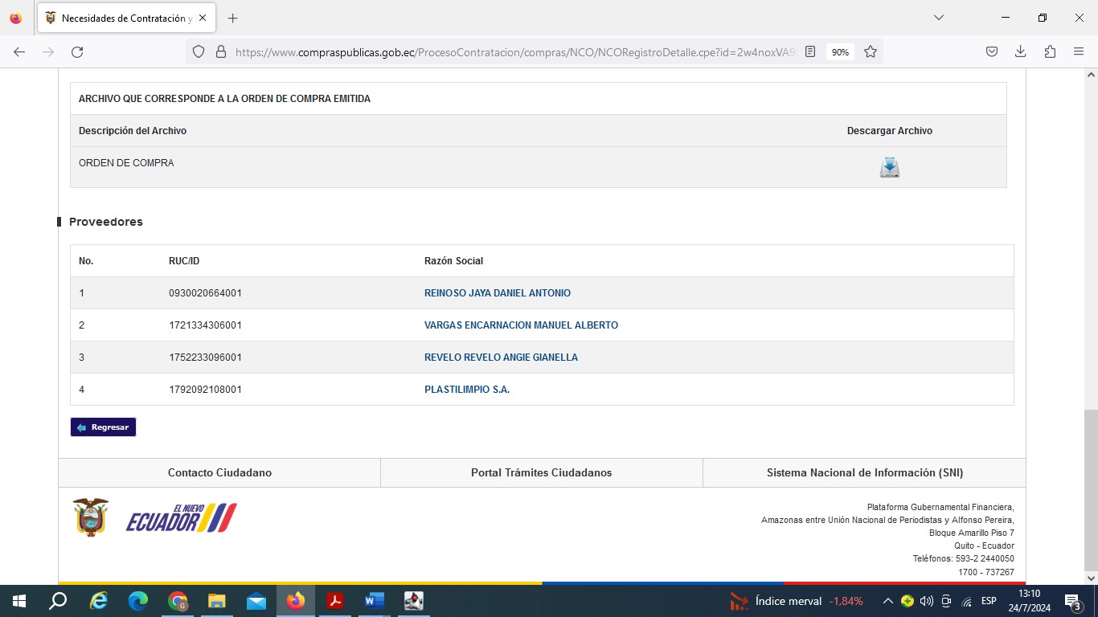This screenshot has width=1098, height=617.
Task: Reload the page with refresh icon
Action: 77,52
